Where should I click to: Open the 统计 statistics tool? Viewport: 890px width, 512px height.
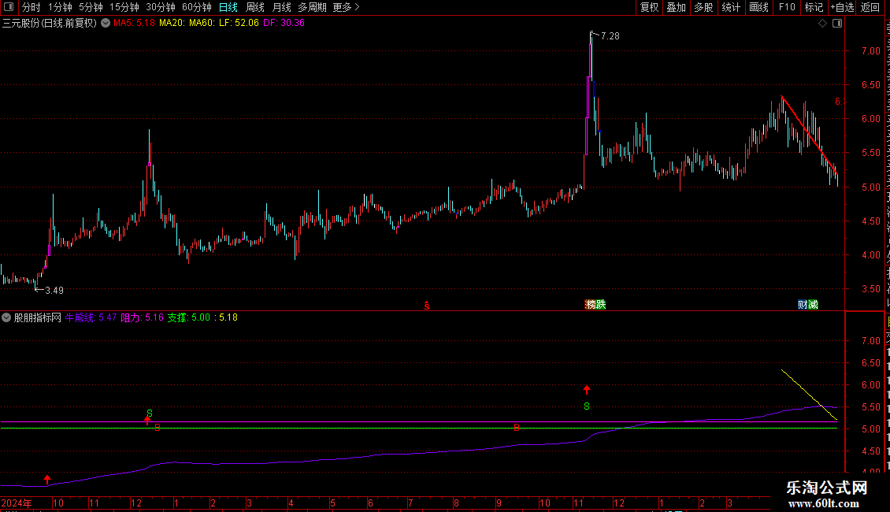coord(730,7)
